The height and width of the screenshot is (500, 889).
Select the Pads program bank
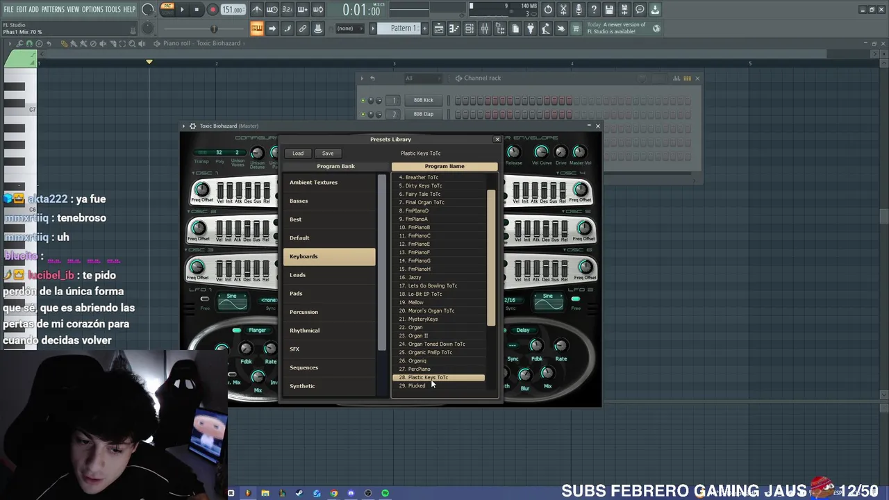point(329,294)
